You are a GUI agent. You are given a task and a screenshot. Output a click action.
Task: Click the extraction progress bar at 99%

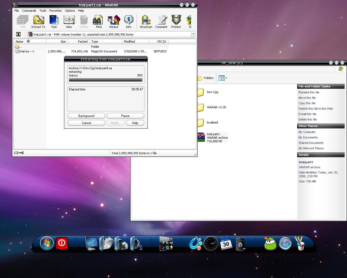coord(106,80)
